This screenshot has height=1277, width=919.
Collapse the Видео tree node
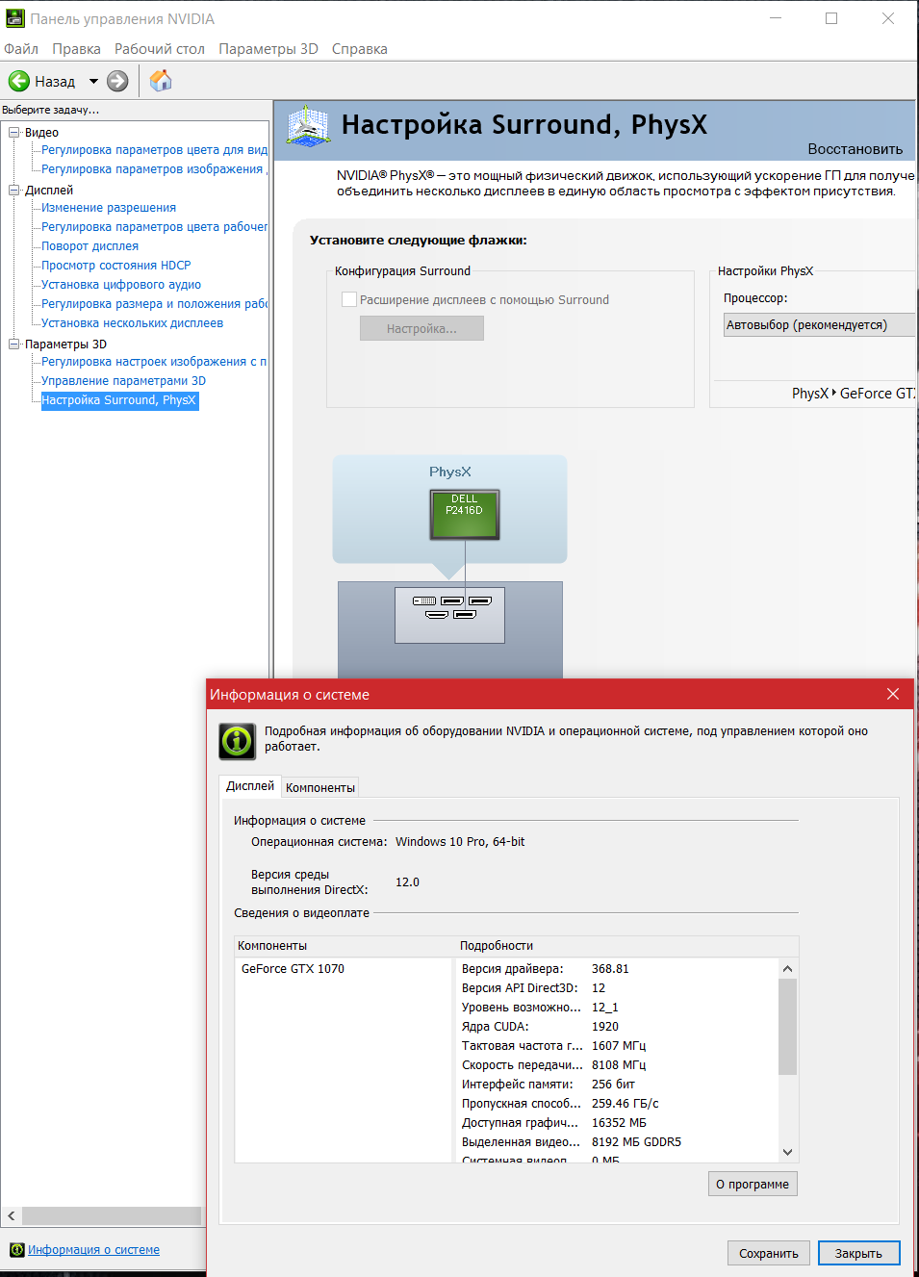(x=14, y=133)
